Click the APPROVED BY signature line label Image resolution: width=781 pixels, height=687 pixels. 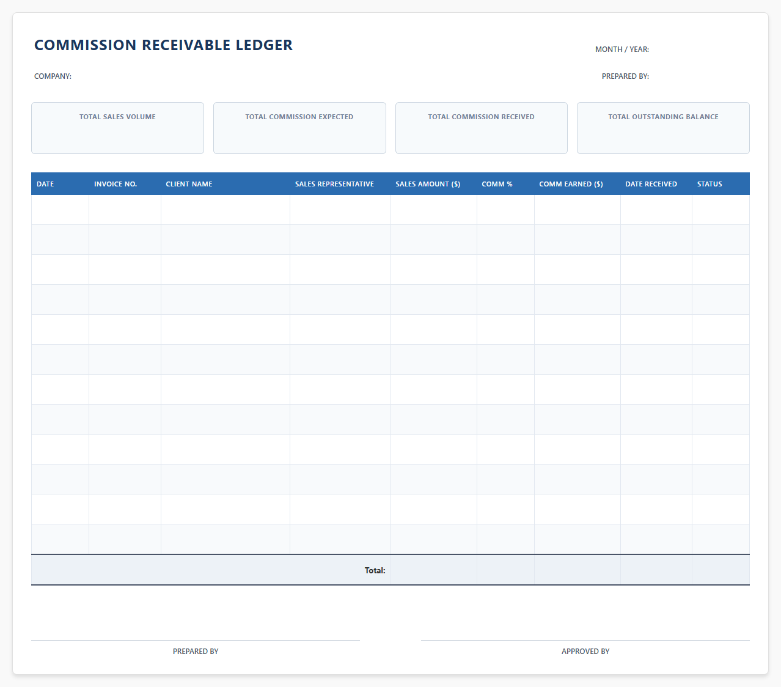585,652
